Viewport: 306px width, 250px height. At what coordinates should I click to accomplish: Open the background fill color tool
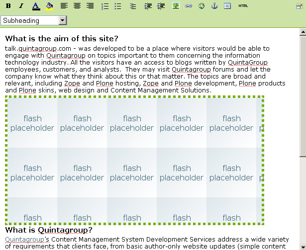49,6
